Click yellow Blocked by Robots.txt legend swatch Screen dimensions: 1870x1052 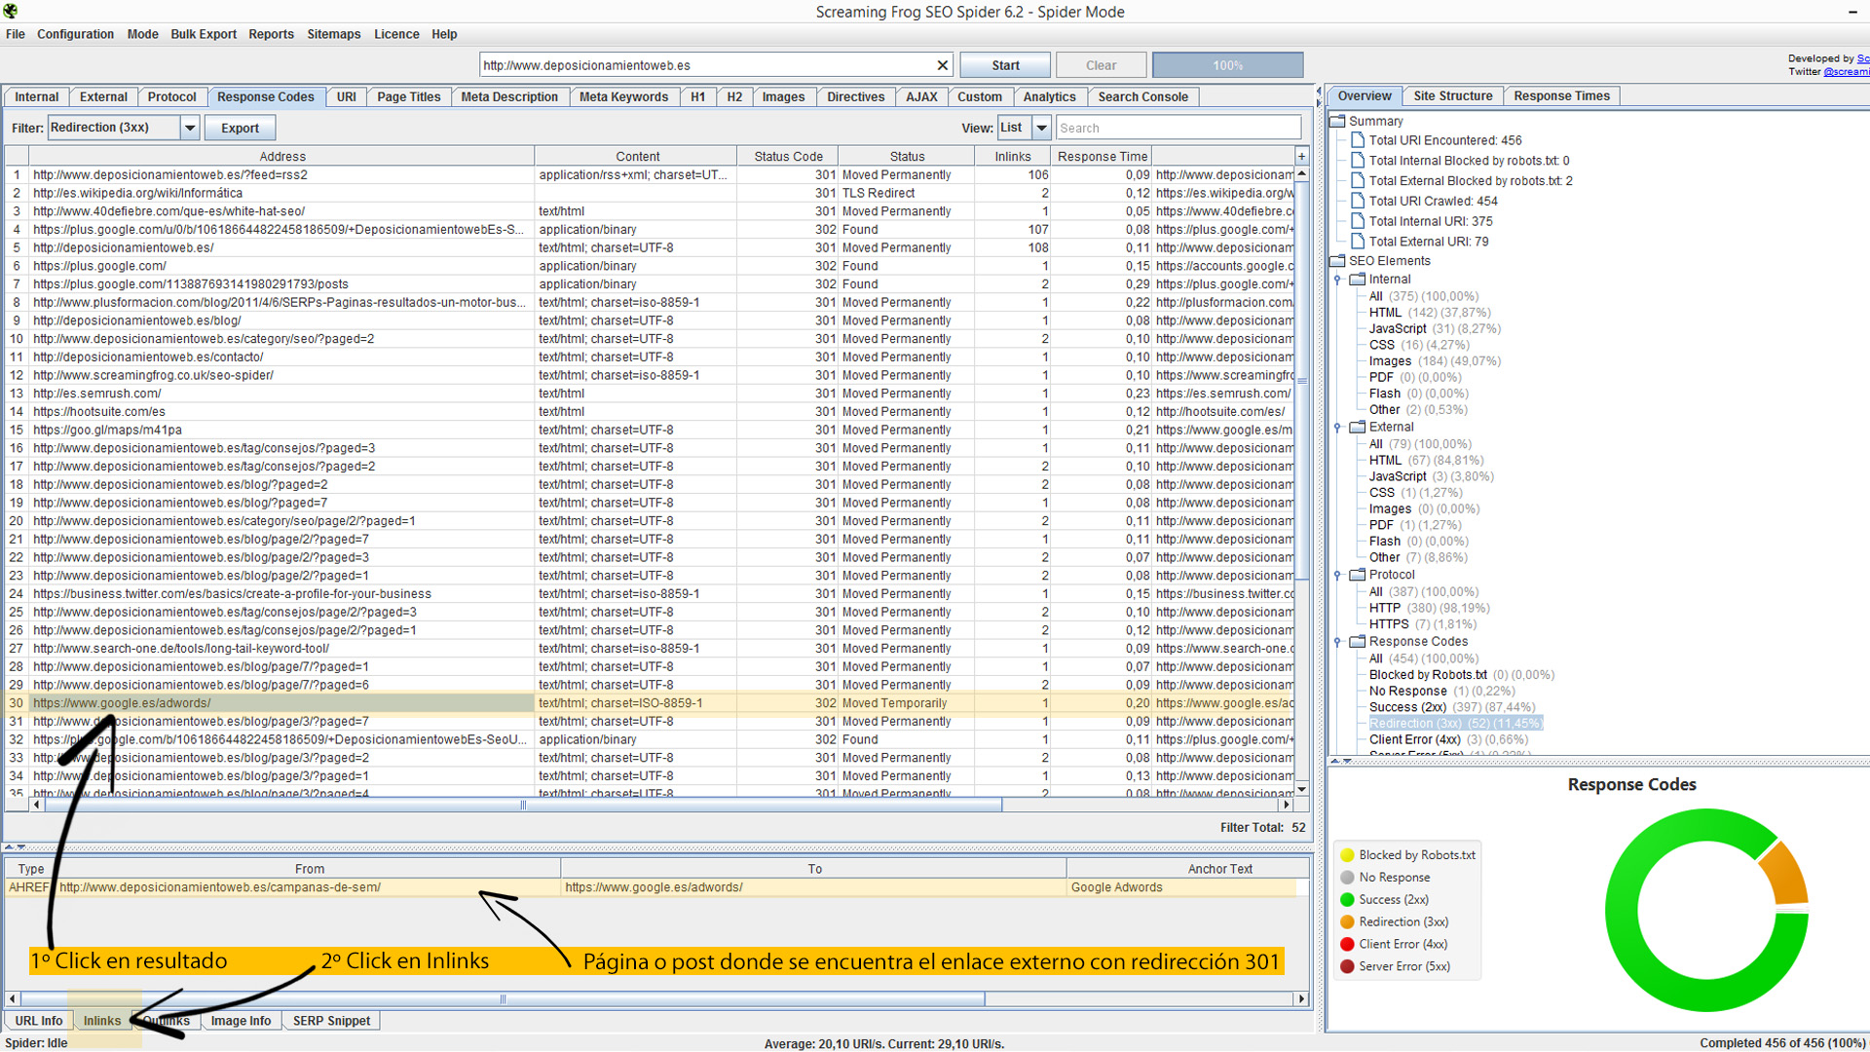point(1348,855)
